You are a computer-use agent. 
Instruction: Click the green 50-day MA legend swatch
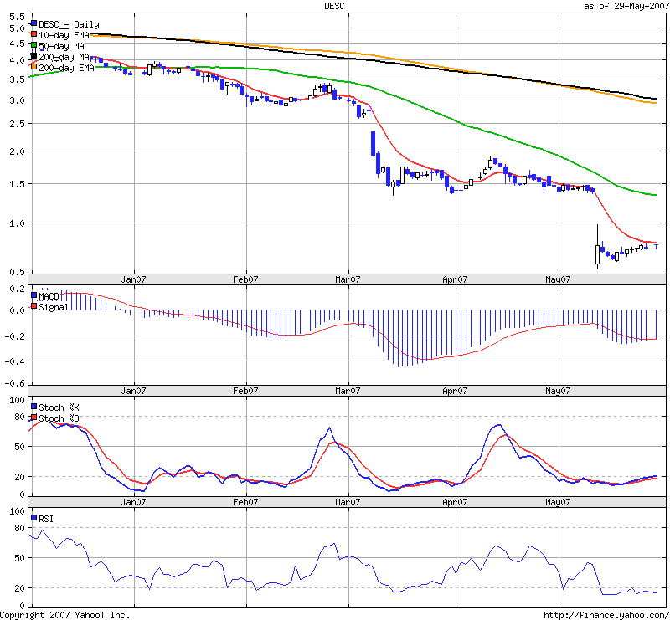33,45
